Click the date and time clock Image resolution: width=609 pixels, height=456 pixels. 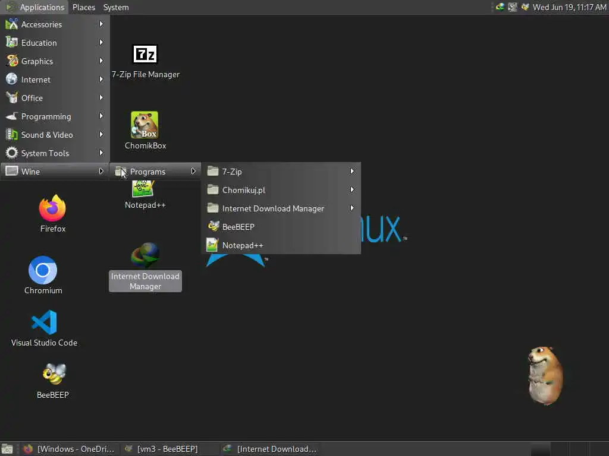pos(569,7)
